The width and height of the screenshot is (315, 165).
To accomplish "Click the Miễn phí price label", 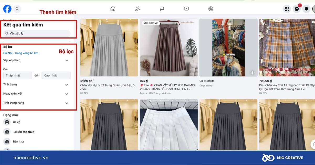I will coord(87,81).
